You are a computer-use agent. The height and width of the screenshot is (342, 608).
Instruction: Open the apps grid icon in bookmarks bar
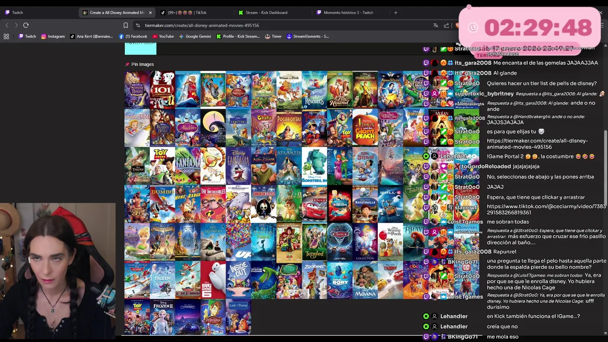(6, 36)
